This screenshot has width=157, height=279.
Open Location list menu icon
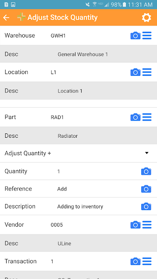147,72
